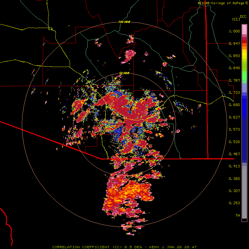Click the 0.520 color scale value

click(234, 142)
